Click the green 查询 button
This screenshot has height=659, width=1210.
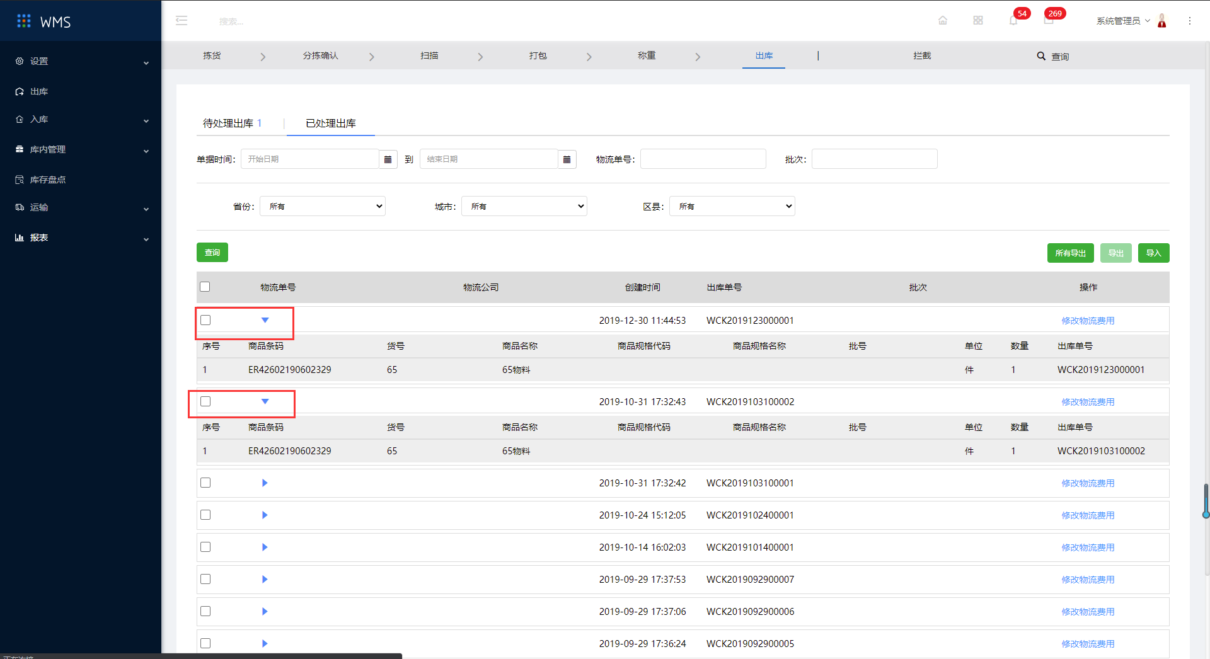[x=212, y=252]
